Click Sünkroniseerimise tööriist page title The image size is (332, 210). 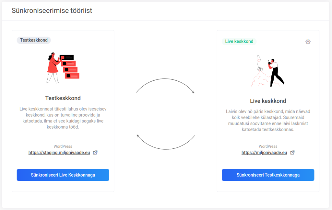tap(52, 11)
